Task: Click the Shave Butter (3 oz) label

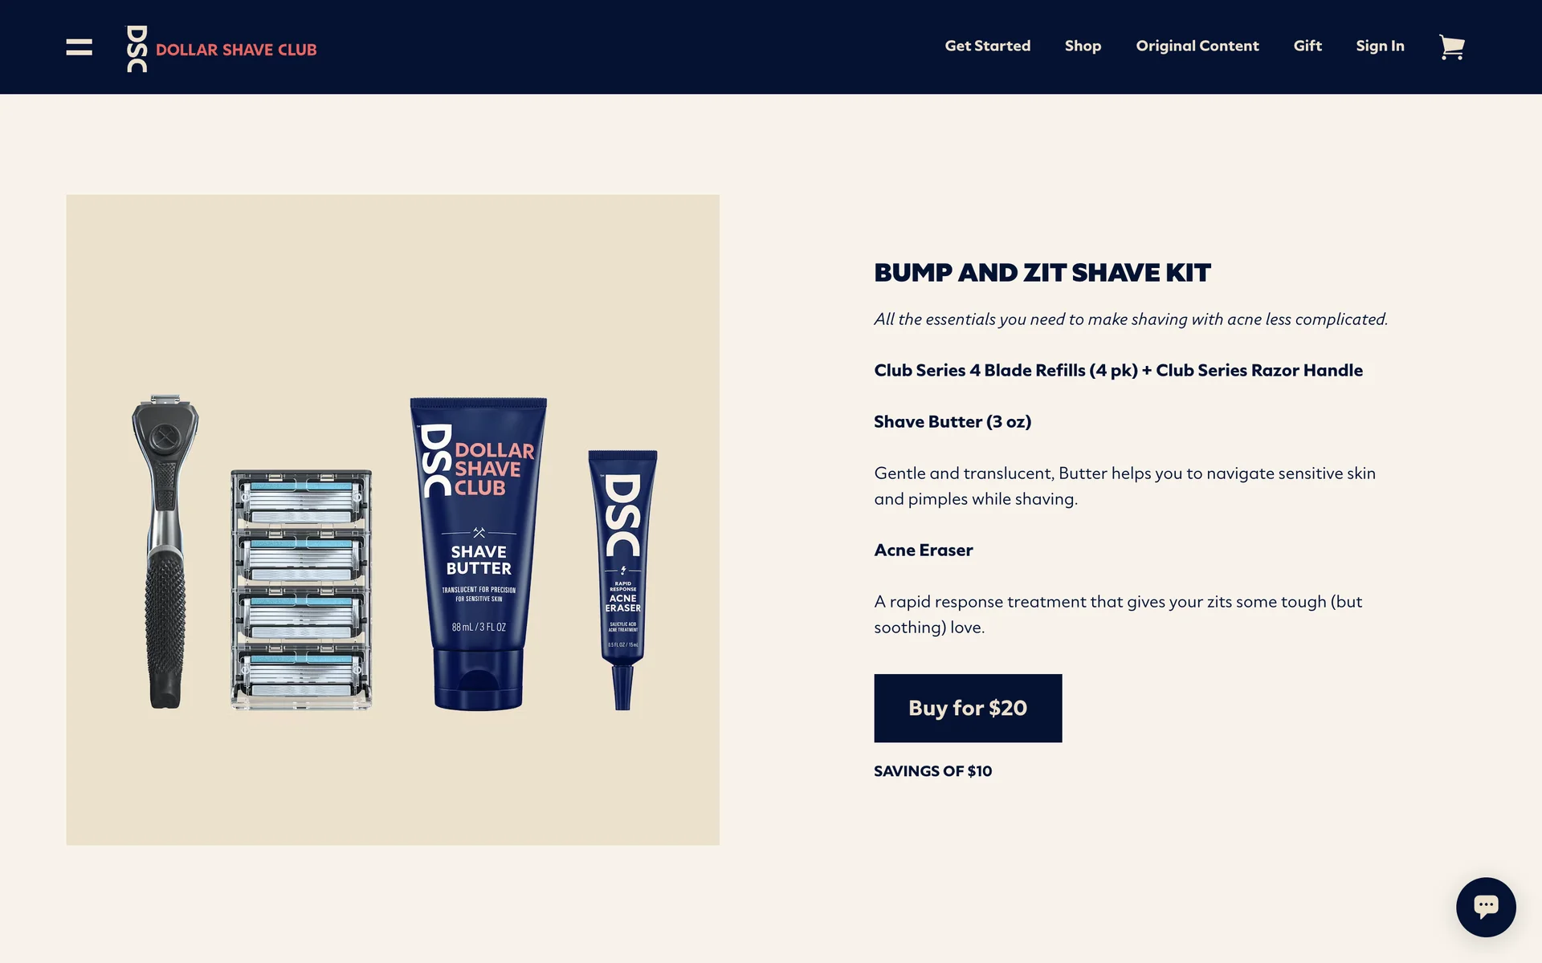Action: pos(953,421)
